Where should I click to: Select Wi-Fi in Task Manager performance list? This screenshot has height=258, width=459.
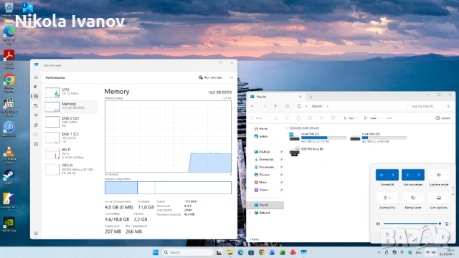[71, 153]
